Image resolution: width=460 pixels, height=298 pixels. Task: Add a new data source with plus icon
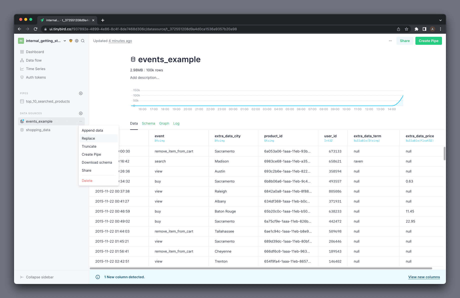click(81, 113)
